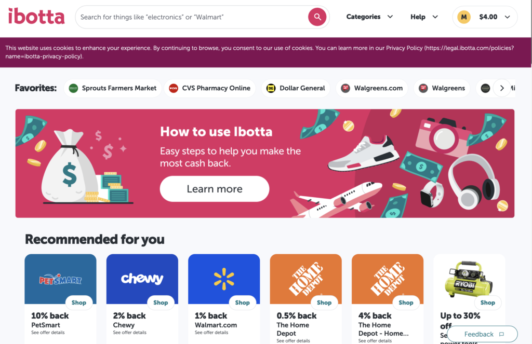Click the $4.00 balance display
The image size is (532, 344).
coord(488,17)
